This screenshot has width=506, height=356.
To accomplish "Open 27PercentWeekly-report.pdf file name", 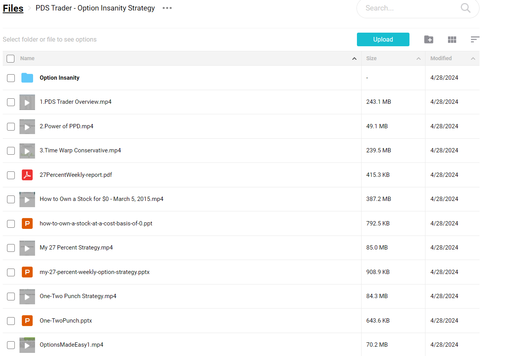I will click(76, 175).
